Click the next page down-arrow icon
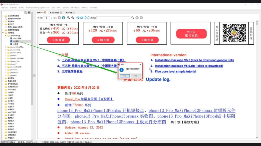Viewport: 261px width, 146px height. pyautogui.click(x=63, y=18)
